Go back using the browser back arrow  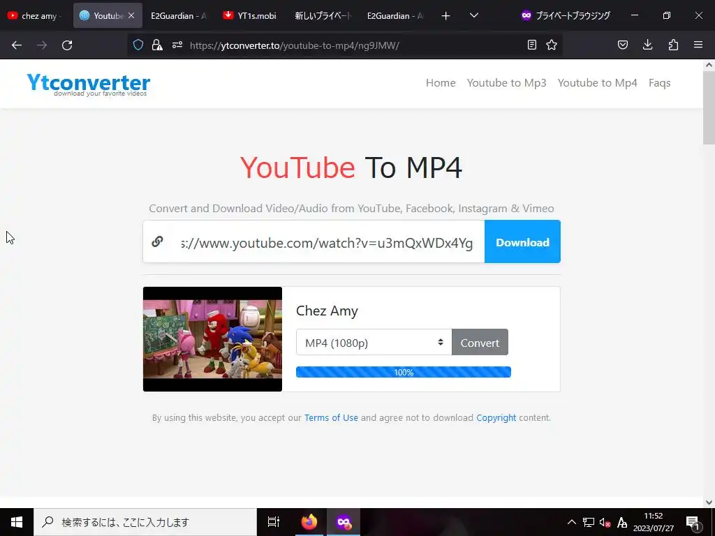click(17, 45)
